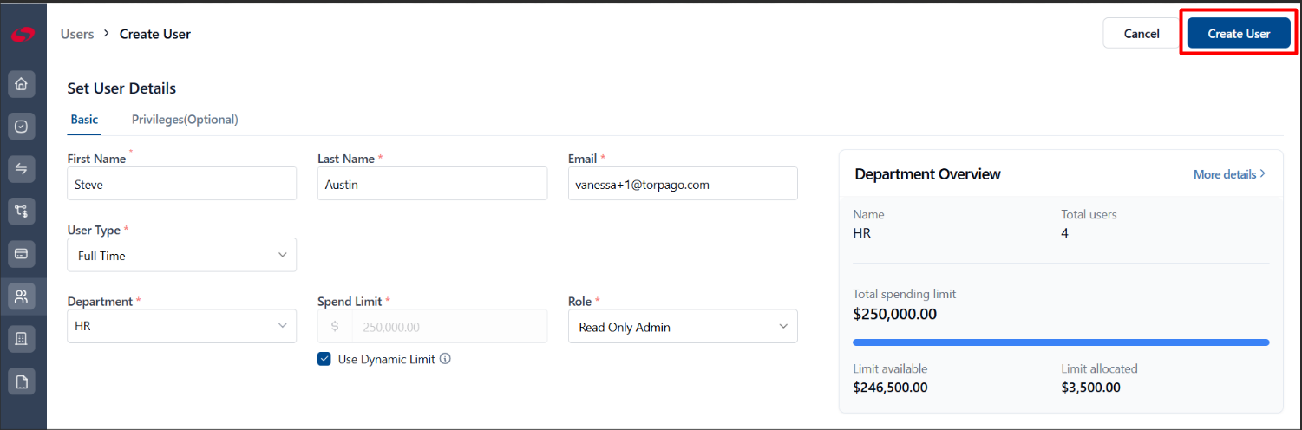Click the Cancel button
This screenshot has height=430, width=1302.
[x=1142, y=34]
